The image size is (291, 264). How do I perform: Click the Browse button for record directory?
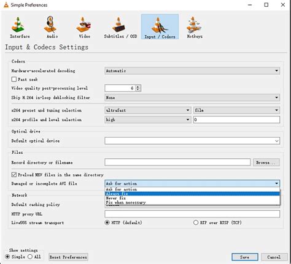pos(266,162)
